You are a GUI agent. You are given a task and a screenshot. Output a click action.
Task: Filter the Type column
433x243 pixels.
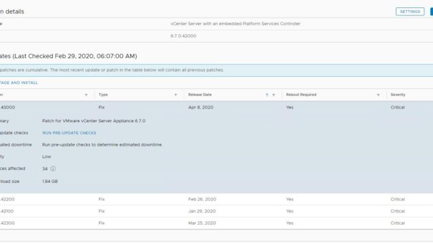[x=176, y=94]
